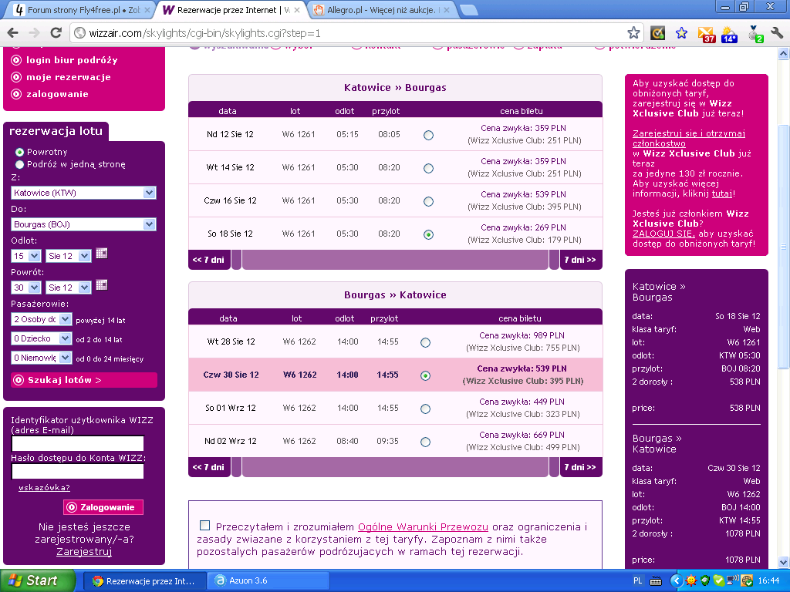Click the black checkmark extension icon
The width and height of the screenshot is (790, 592).
(657, 33)
